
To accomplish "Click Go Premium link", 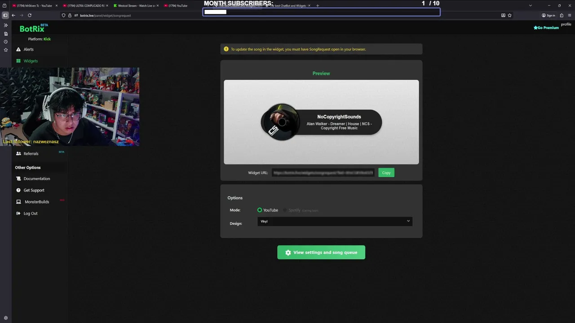I will click(546, 28).
